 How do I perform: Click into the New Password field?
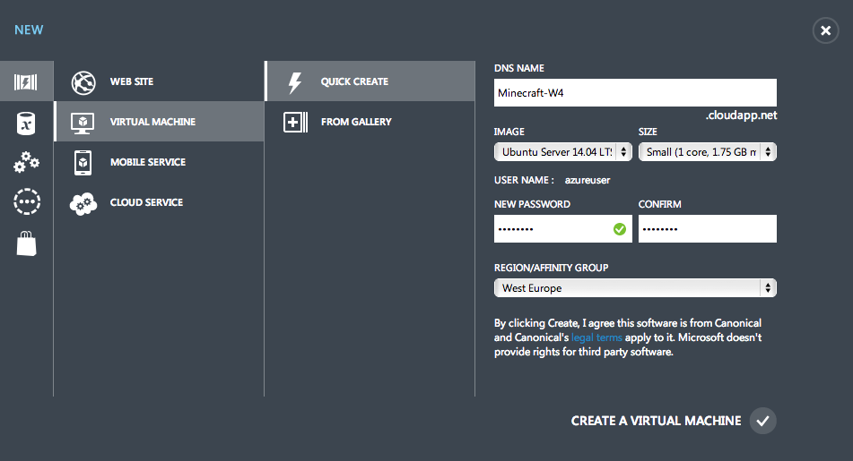(x=552, y=229)
